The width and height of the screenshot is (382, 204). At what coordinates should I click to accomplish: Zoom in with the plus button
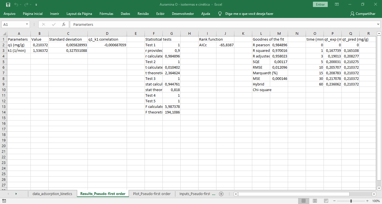[x=368, y=201]
